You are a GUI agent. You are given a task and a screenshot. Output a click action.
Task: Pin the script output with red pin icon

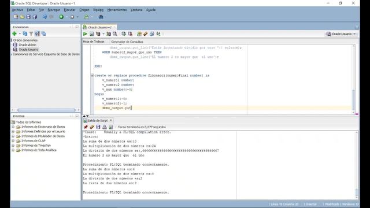click(86, 127)
